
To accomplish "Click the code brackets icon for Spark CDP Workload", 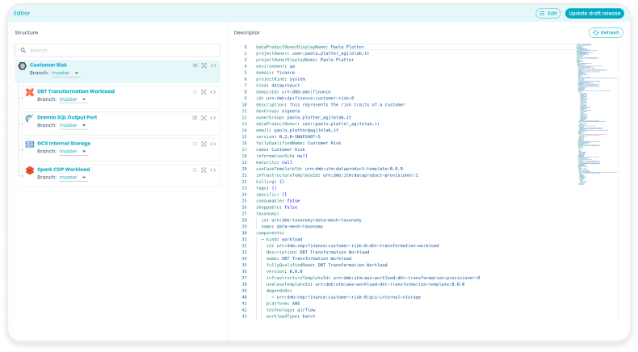I will (213, 170).
